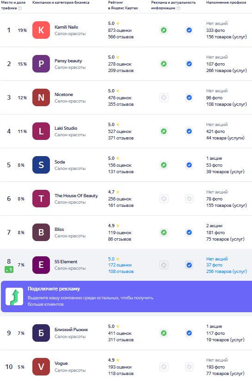Click the green arrow icon in advertising banner
This screenshot has height=381, width=252.
(14, 296)
